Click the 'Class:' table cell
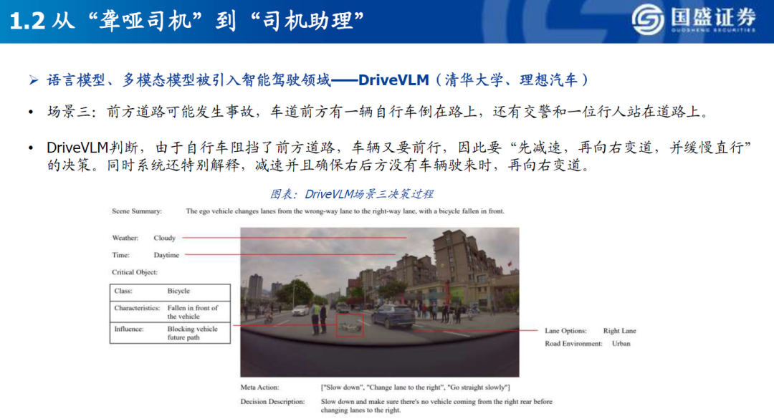The image size is (774, 419). point(123,292)
